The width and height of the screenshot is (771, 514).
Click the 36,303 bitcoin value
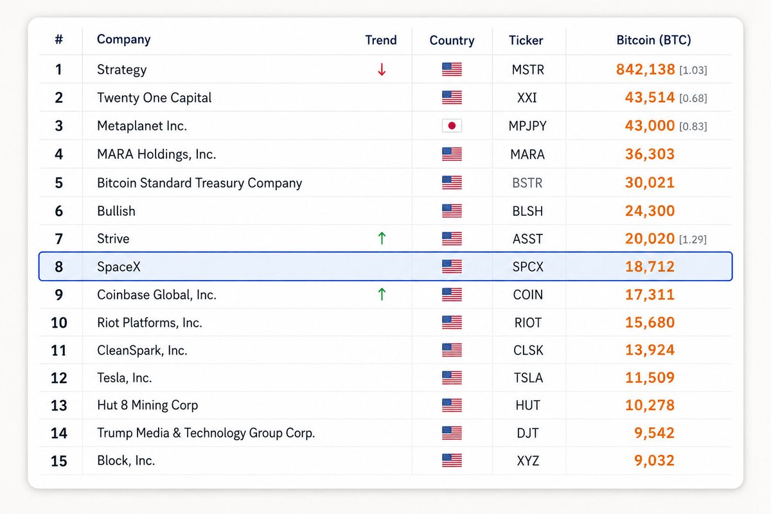click(x=650, y=154)
